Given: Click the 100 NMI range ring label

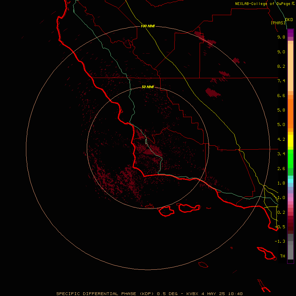Looking at the screenshot, I should point(148,26).
